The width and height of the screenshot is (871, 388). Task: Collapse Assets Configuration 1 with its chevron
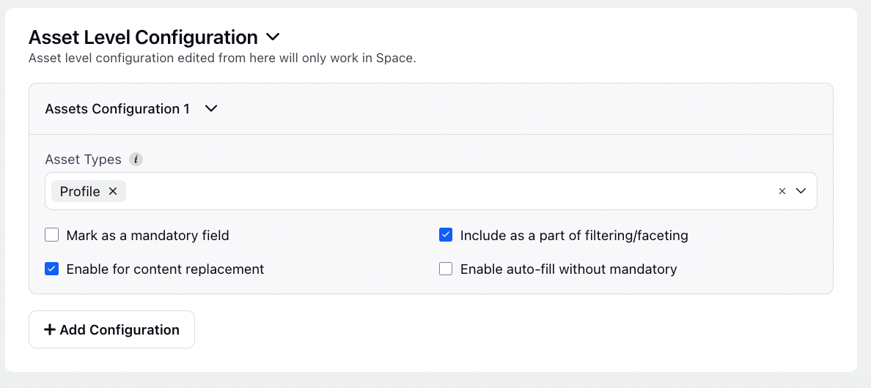pyautogui.click(x=211, y=108)
